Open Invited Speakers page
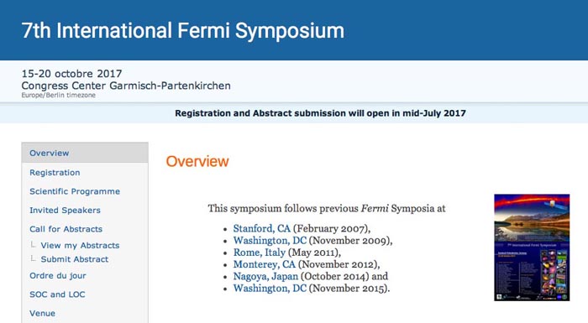Screen dimensions: 588x323 65,210
